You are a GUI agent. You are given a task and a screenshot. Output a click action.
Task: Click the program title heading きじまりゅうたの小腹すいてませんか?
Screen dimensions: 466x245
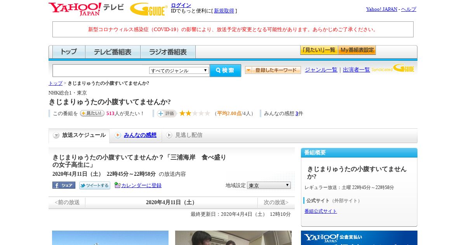(110, 102)
